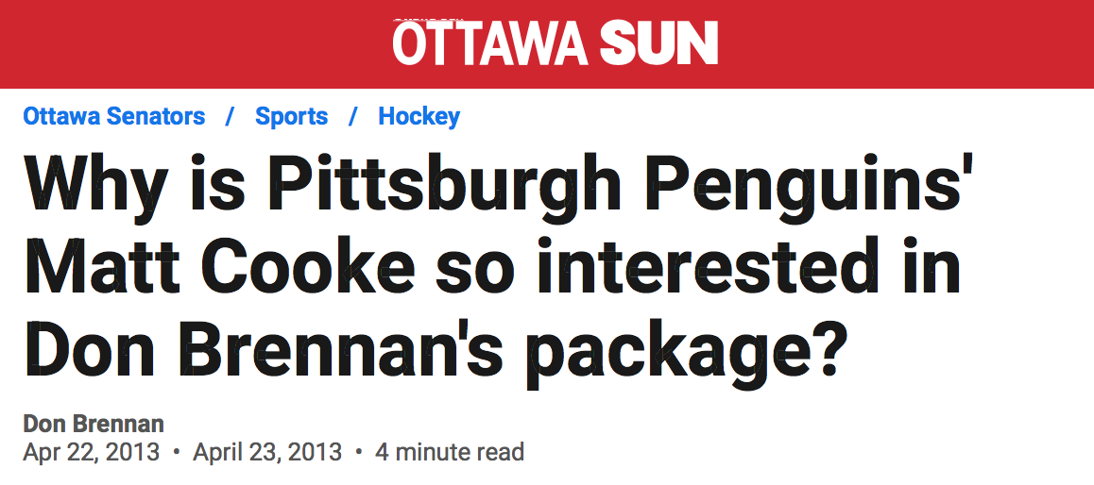Click slash separator after Ottawa Senators

(x=230, y=117)
